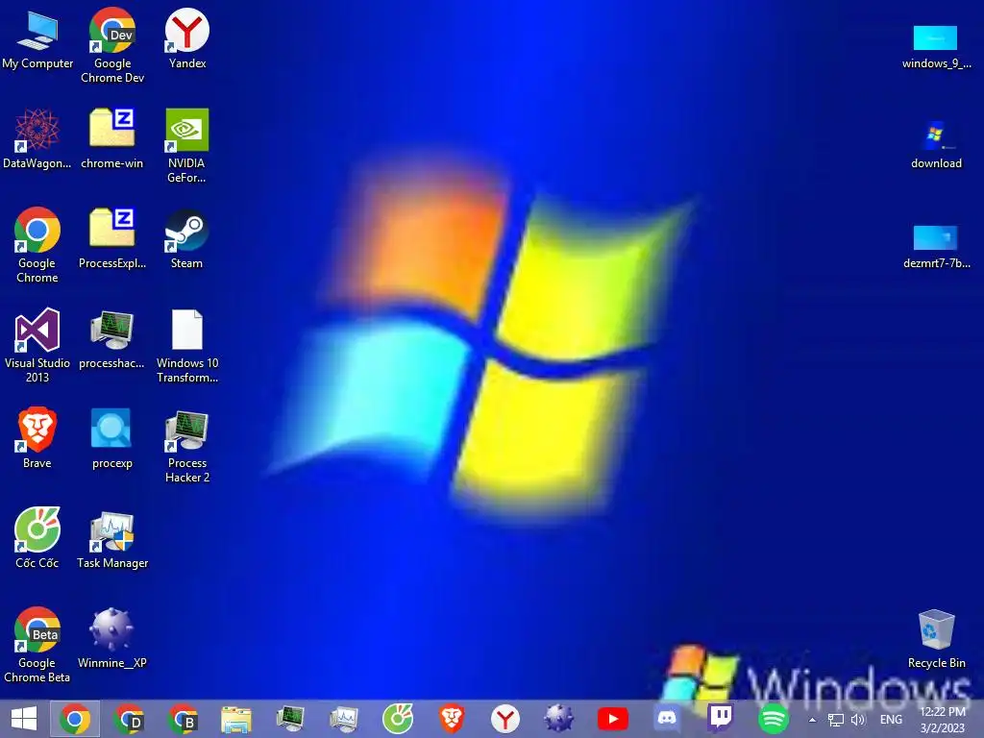Click the network tray icon
The image size is (984, 738).
click(835, 720)
